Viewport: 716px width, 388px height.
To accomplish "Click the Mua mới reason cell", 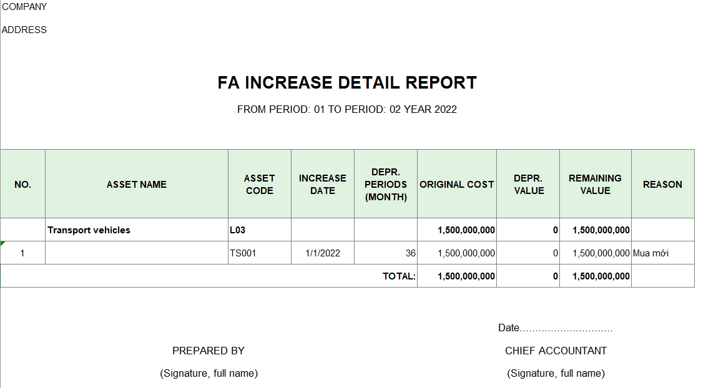I will click(650, 253).
